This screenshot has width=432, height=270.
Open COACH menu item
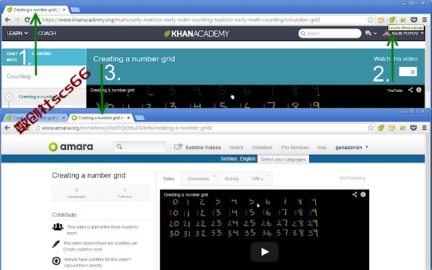click(47, 33)
